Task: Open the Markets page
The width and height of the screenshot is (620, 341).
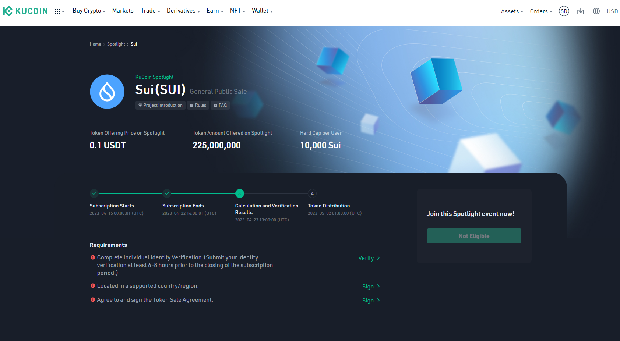Action: tap(123, 11)
